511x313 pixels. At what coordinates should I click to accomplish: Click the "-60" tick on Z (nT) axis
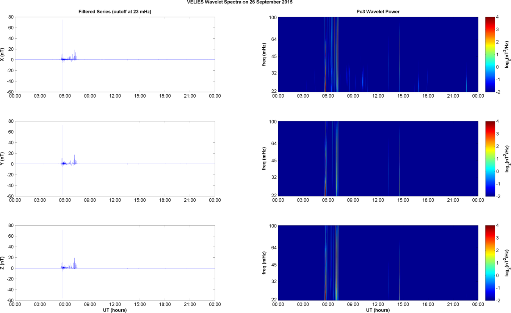(x=10, y=300)
